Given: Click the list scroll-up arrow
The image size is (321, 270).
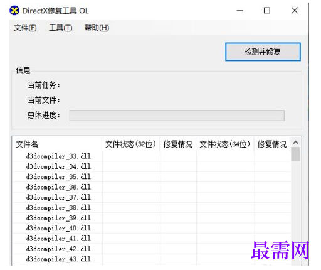Looking at the screenshot, I should point(295,143).
